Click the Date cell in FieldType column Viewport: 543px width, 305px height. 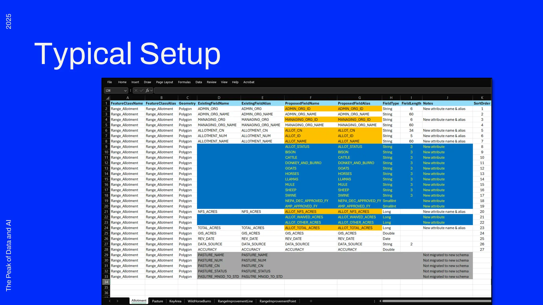point(391,239)
